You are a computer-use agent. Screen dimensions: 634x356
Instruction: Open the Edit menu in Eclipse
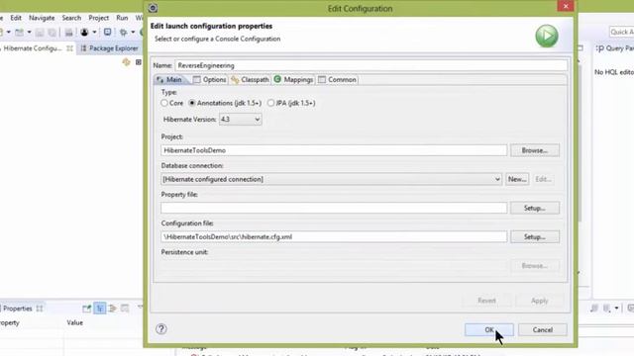coord(16,18)
